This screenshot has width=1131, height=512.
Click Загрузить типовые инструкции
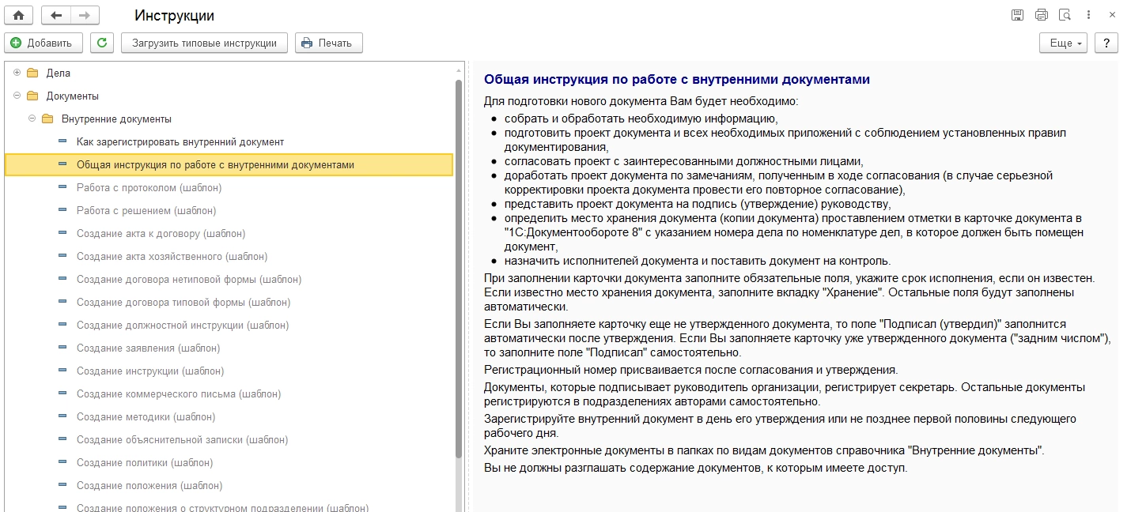[204, 43]
